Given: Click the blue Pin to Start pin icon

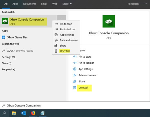Looking at the screenshot, I should (75, 57).
